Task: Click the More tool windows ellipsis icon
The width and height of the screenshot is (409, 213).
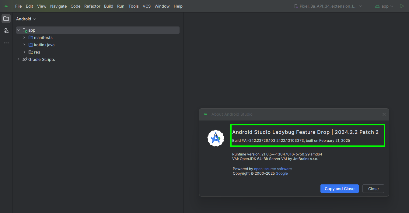Action: coord(6,43)
